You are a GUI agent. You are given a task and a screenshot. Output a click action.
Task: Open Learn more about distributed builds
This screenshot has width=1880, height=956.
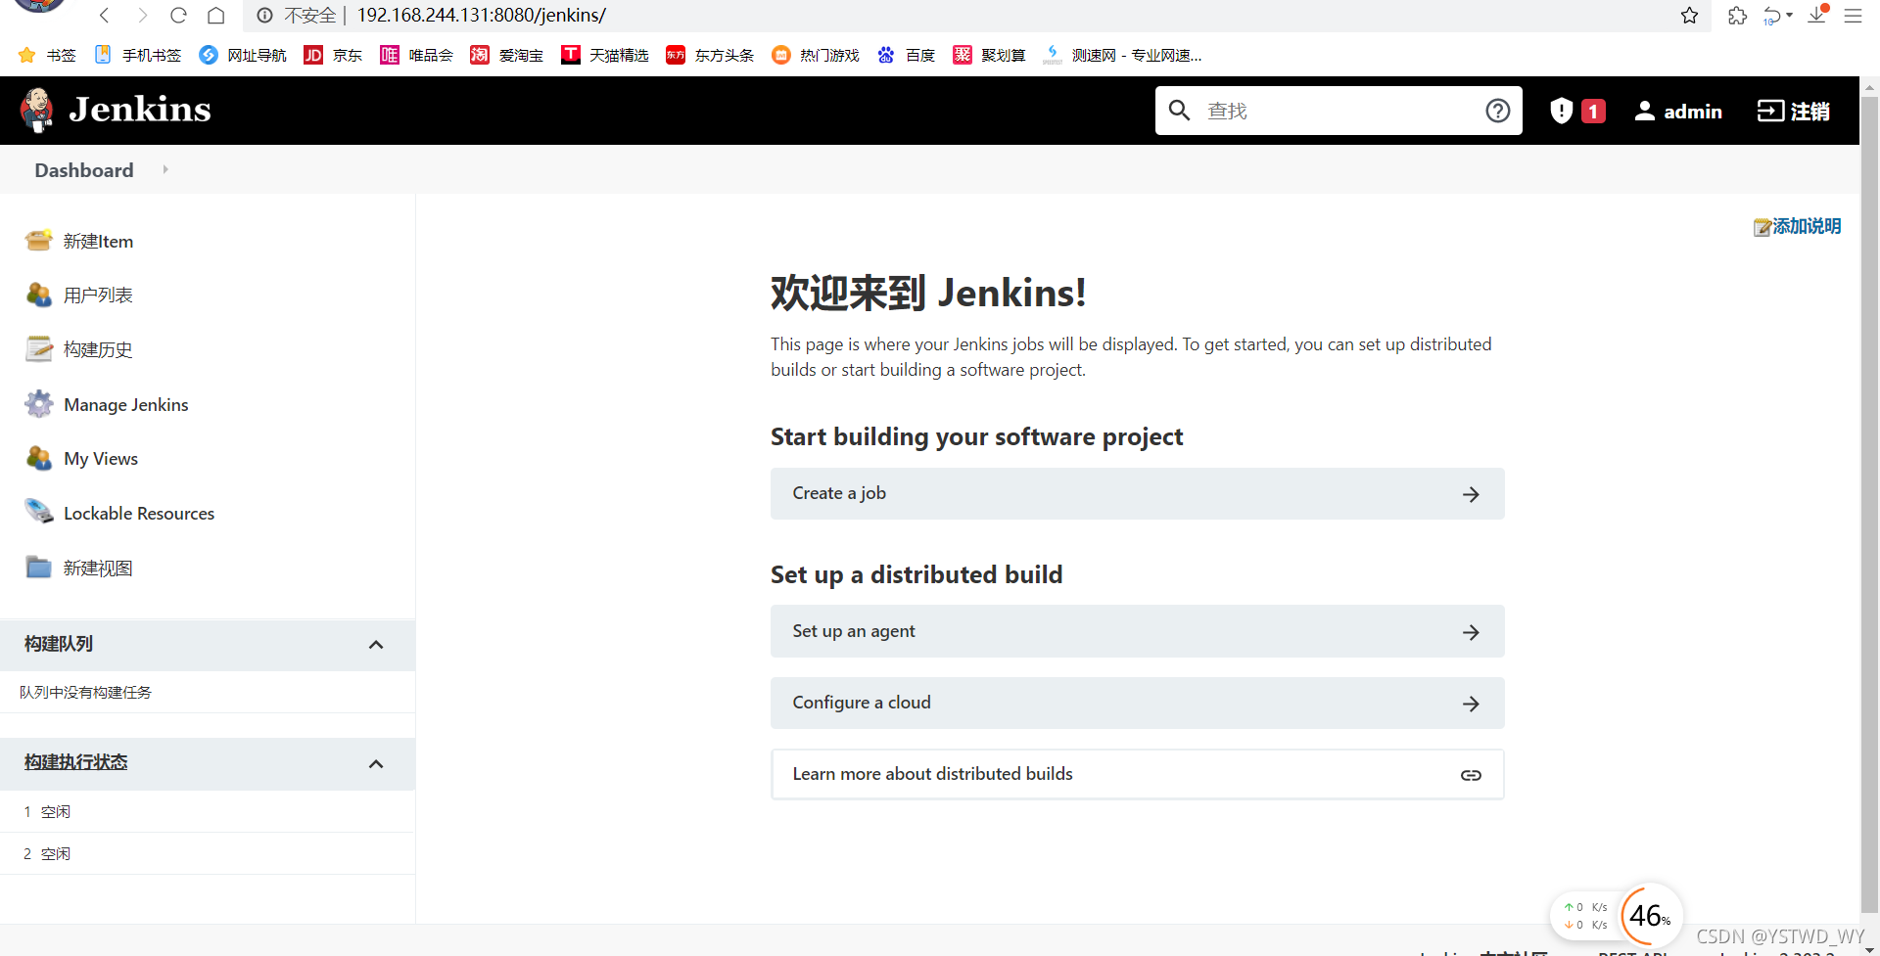click(1137, 774)
